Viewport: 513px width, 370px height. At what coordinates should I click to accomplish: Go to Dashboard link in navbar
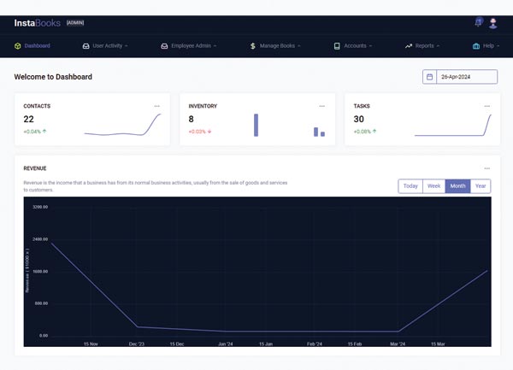(x=32, y=45)
